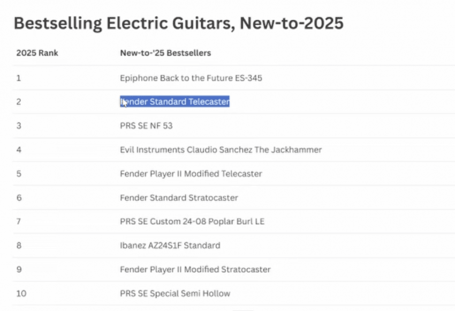The image size is (455, 311).
Task: Click rank number 4 in the rank column
Action: click(19, 150)
